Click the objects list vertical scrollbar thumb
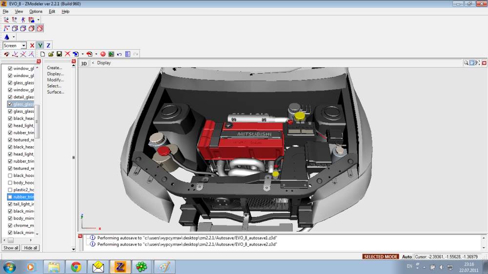The width and height of the screenshot is (488, 274). pyautogui.click(x=37, y=121)
